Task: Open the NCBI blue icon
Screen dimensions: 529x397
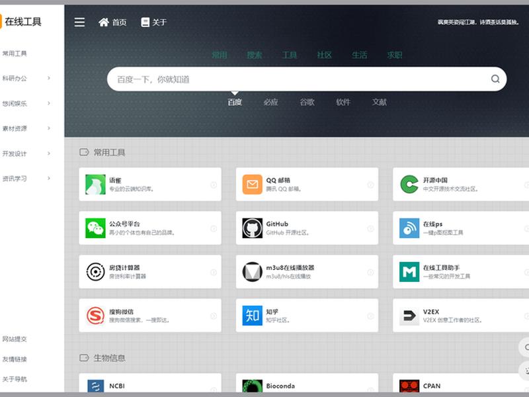Action: [x=95, y=386]
